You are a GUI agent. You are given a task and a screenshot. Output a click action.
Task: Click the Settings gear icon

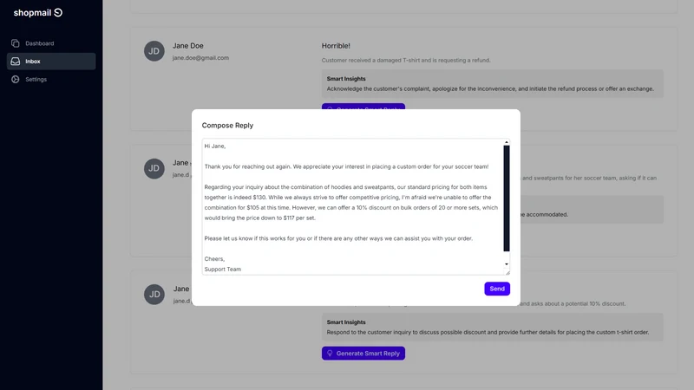16,79
